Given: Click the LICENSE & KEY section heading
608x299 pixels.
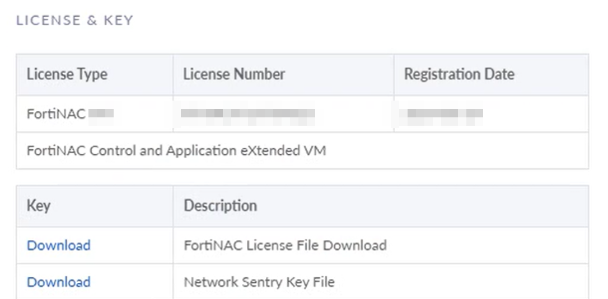Looking at the screenshot, I should 74,21.
